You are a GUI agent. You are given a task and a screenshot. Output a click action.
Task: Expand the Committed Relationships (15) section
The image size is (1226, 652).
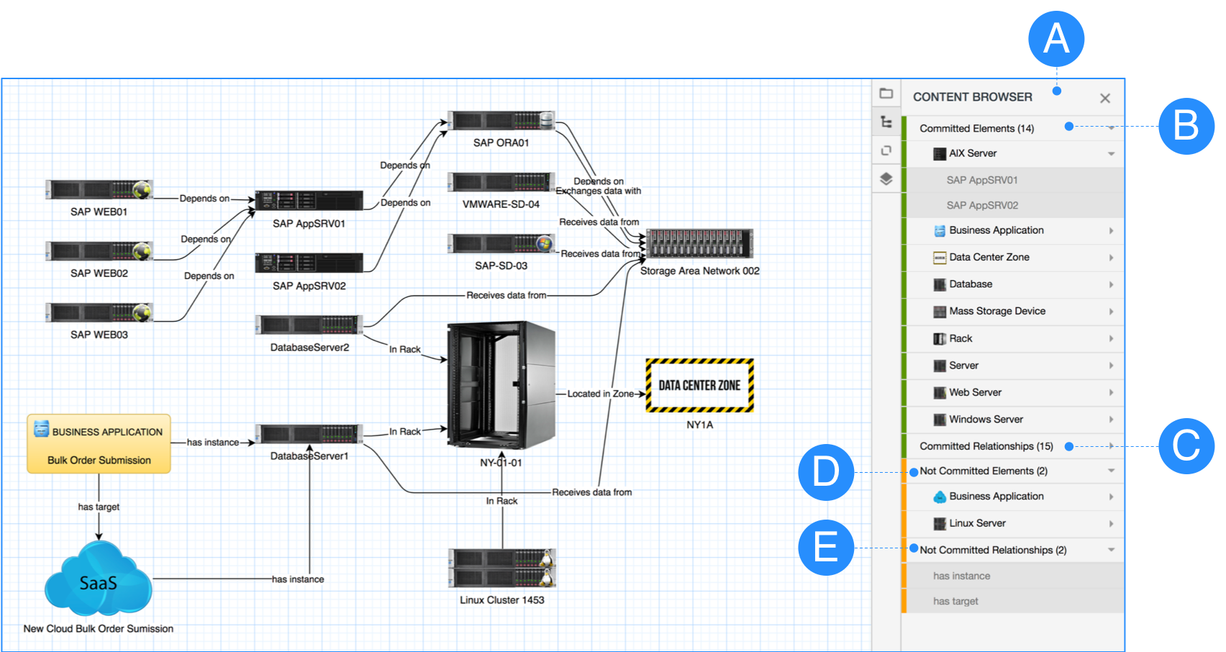pos(1112,446)
